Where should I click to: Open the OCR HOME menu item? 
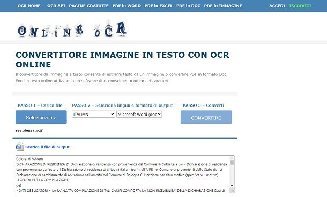[29, 6]
